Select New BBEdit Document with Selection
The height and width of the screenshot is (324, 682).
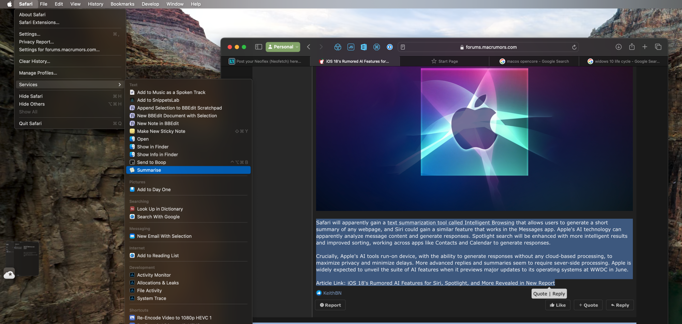(x=189, y=116)
